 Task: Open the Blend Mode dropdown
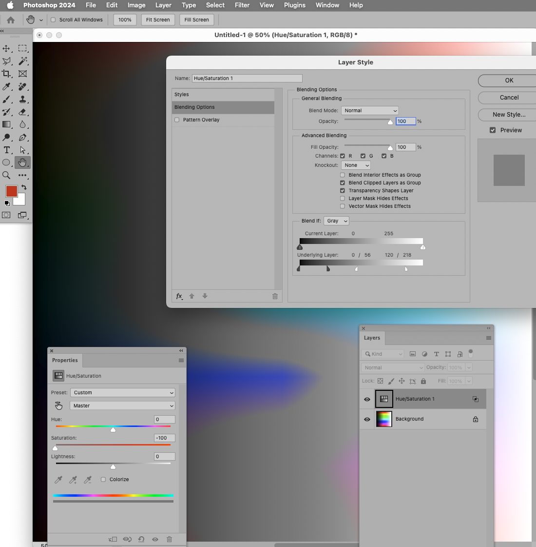[369, 110]
